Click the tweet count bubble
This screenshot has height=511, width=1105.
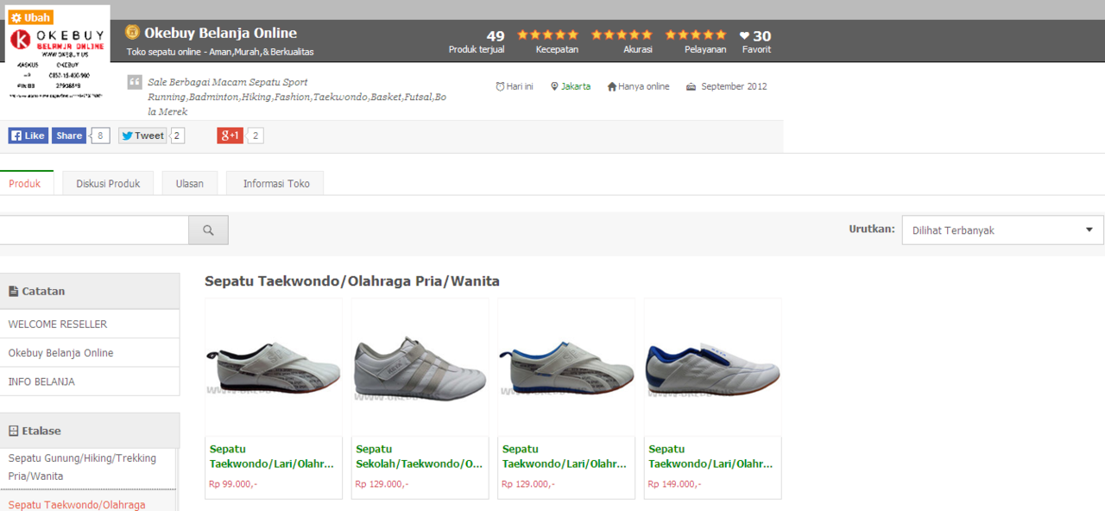pos(178,136)
